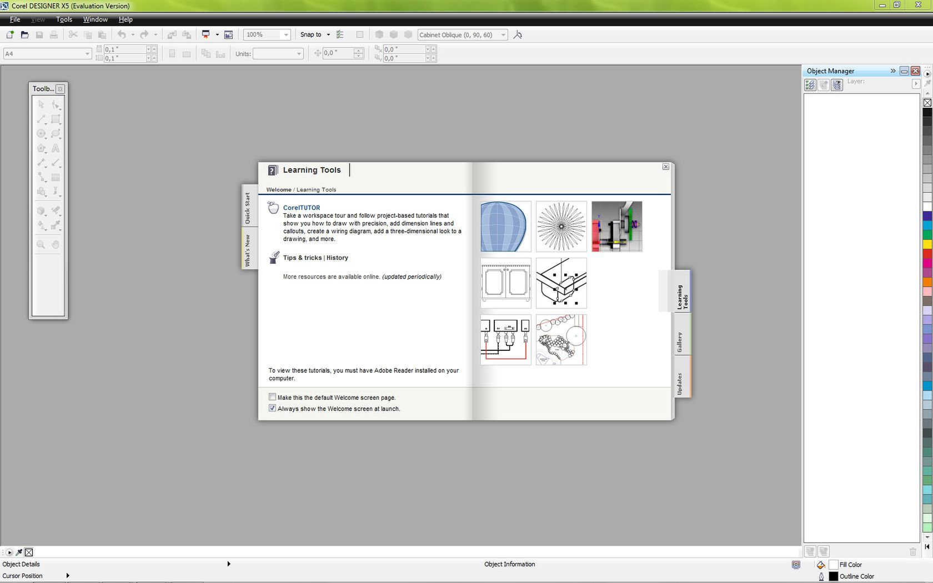Click the Outline Color pen nib icon
This screenshot has width=933, height=583.
click(821, 576)
